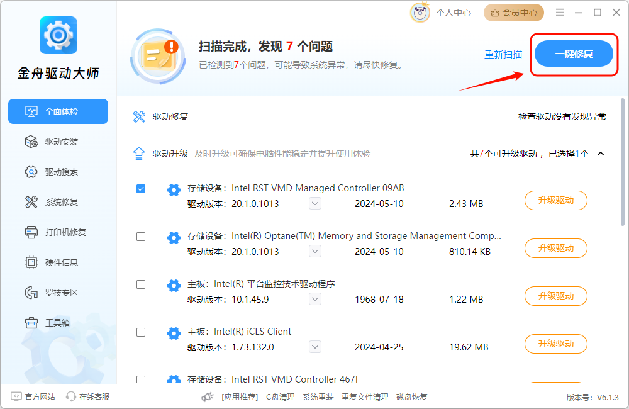
Task: Open 在线客服 link in footer
Action: 94,396
